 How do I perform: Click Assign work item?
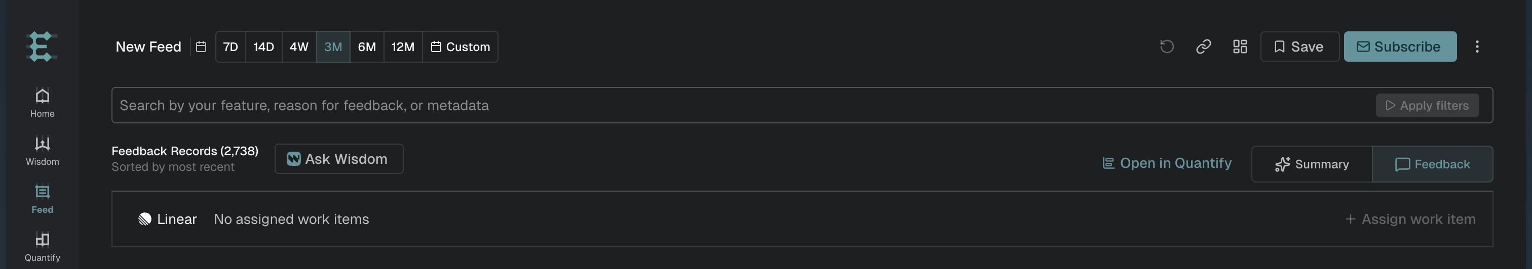pos(1410,219)
